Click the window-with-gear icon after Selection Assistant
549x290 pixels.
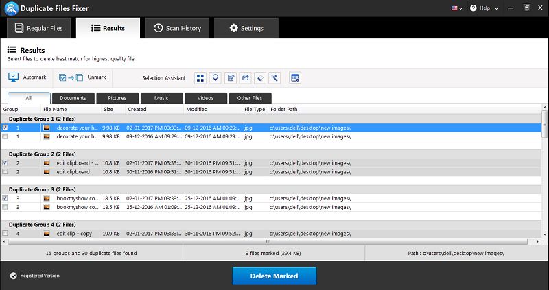(x=295, y=77)
